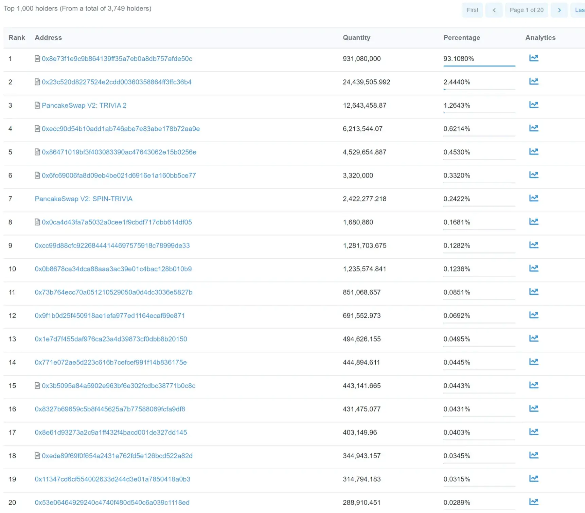
Task: Open address 0x9f1b0d25f450918ae1efa977ed1164ecaf69e871
Action: pos(110,316)
